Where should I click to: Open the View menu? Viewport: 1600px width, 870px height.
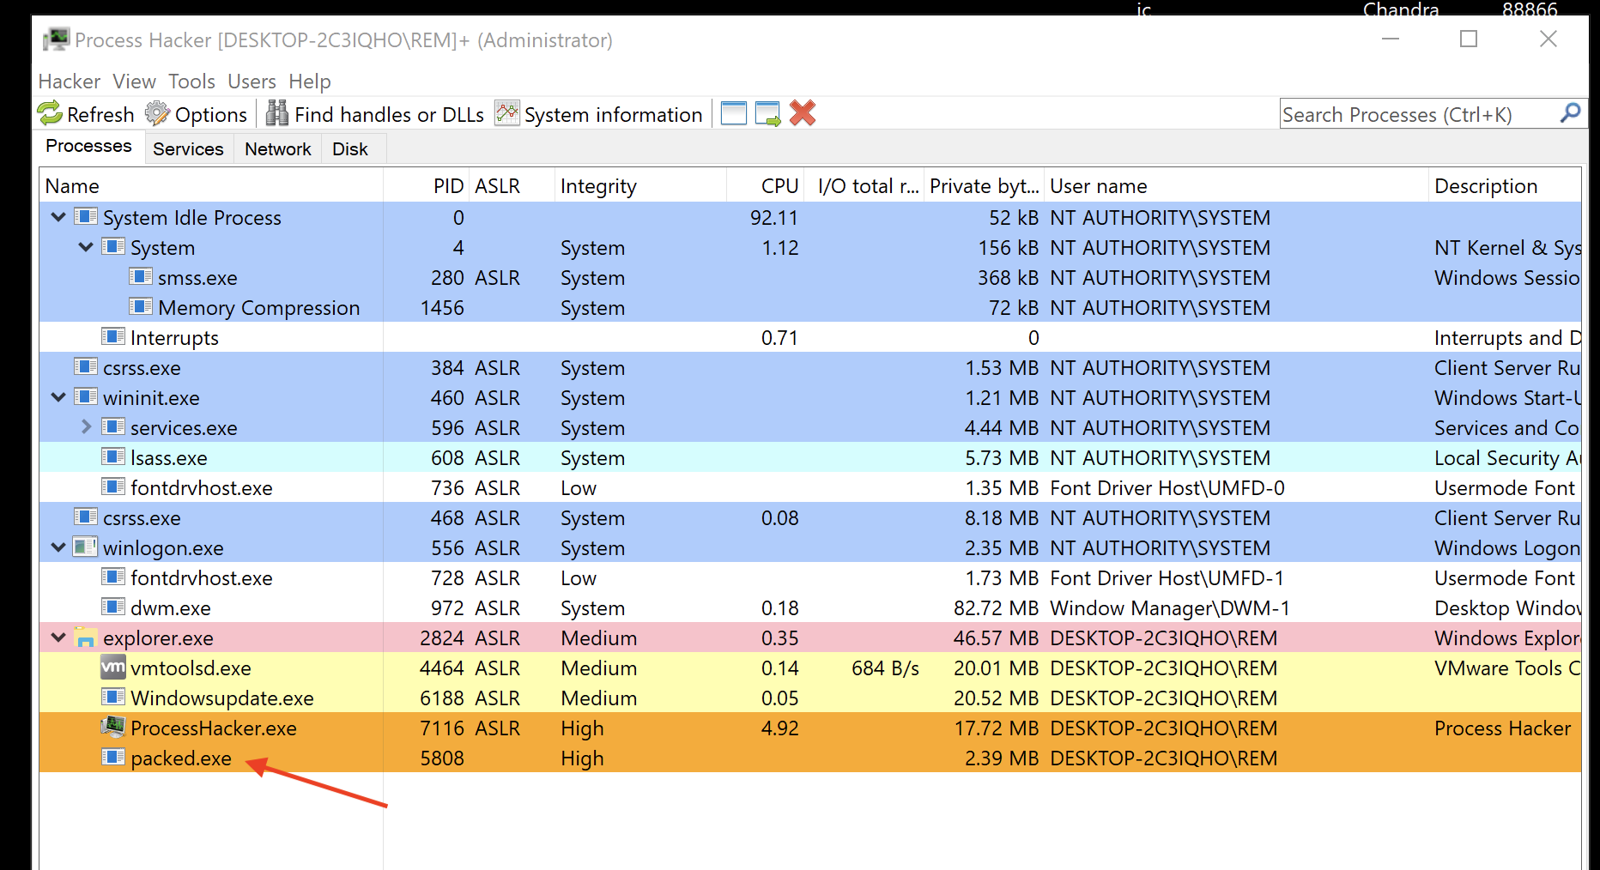click(135, 82)
